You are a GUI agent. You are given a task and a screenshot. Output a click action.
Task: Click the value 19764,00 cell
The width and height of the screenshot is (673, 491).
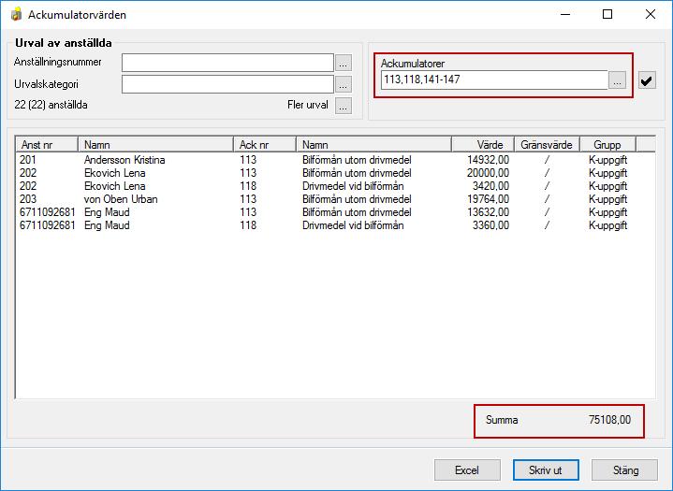488,199
